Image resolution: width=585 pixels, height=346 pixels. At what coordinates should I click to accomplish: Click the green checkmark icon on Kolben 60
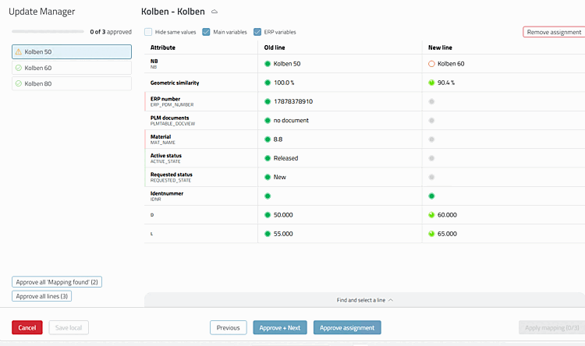click(x=18, y=68)
